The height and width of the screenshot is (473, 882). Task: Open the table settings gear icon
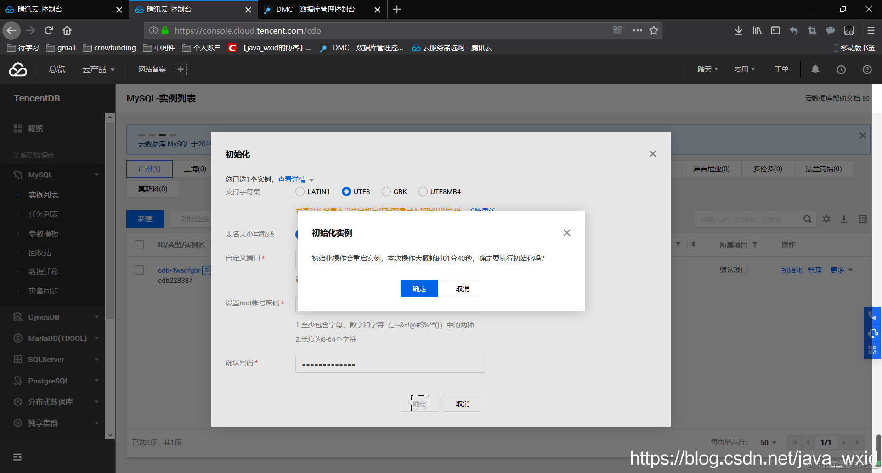click(x=826, y=219)
